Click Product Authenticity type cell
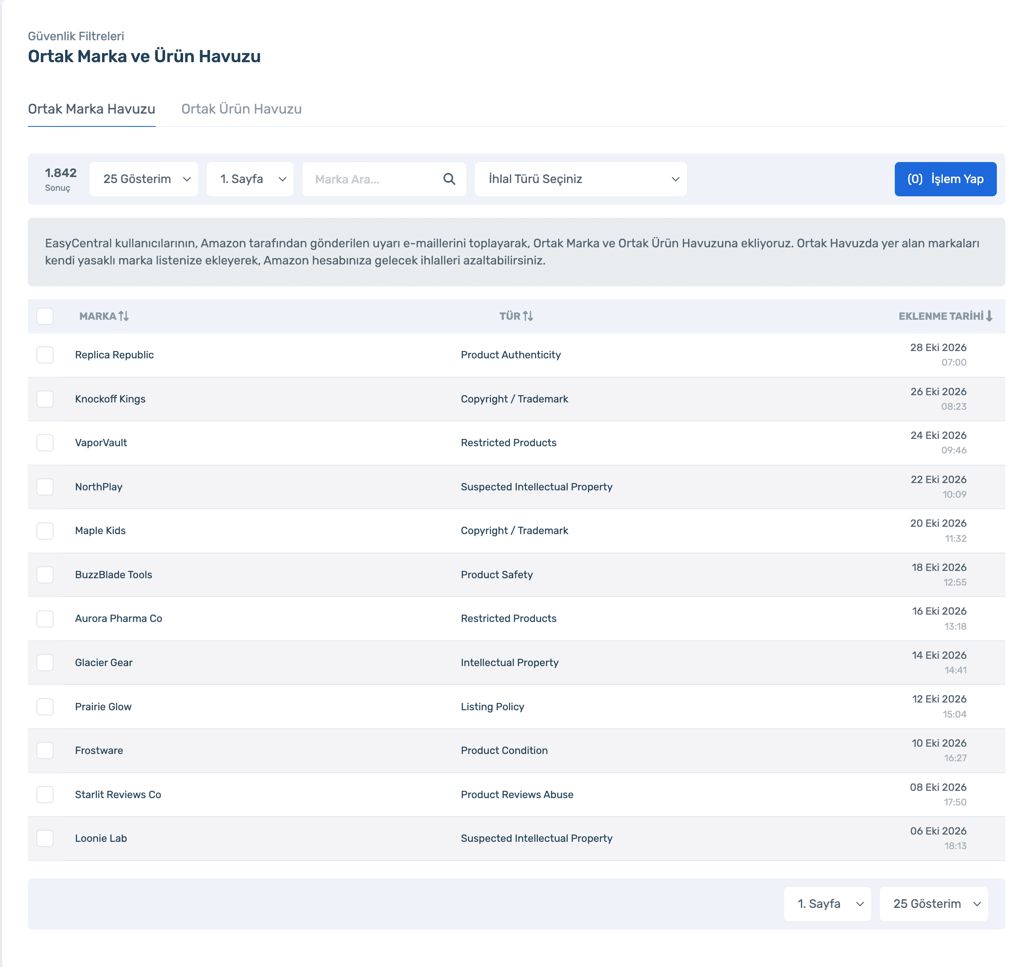The height and width of the screenshot is (967, 1029). (x=511, y=355)
